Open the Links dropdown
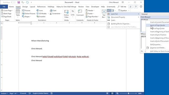Screen dimensions: 169x95 (x=73, y=13)
